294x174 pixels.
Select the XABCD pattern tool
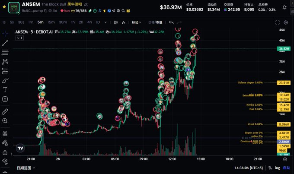point(5,62)
